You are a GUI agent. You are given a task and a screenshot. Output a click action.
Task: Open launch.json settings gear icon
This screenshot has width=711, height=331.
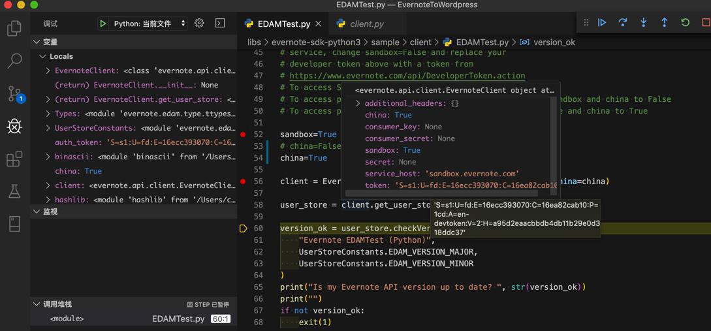[199, 23]
